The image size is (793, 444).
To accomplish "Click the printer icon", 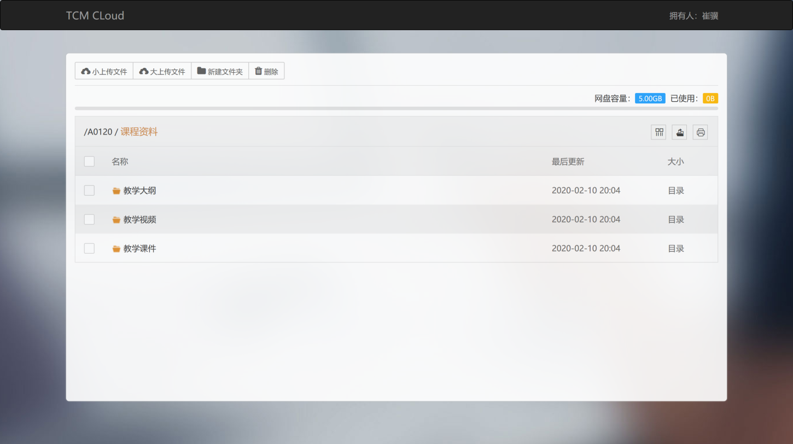I will click(700, 132).
